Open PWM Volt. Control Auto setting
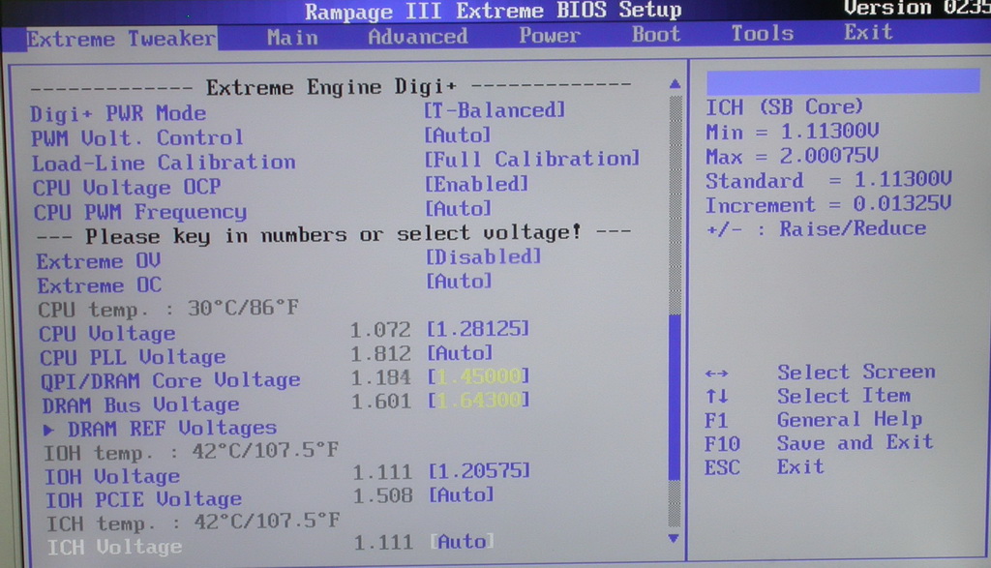 (x=458, y=135)
